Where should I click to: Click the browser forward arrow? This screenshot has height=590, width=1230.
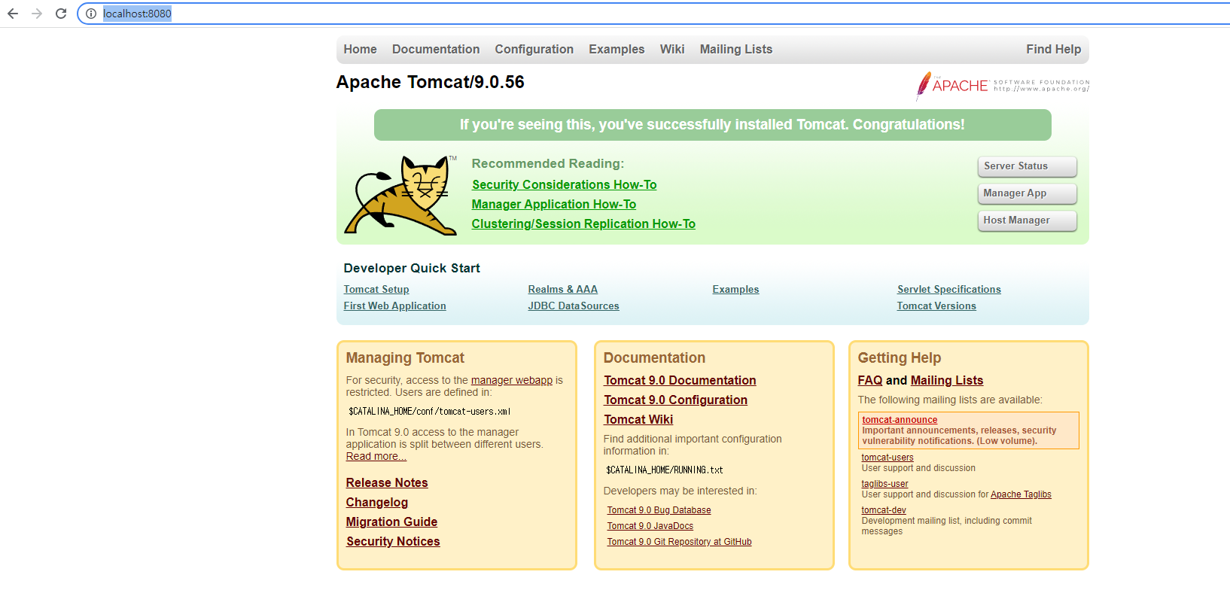click(37, 14)
